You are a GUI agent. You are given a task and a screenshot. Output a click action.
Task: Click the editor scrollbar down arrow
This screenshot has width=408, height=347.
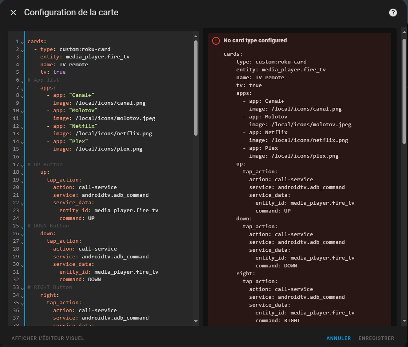(196, 321)
